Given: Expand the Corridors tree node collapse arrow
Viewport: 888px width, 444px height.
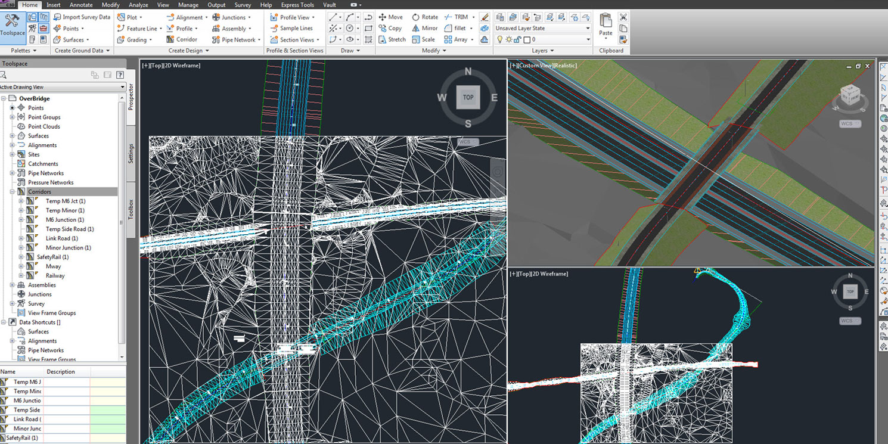Looking at the screenshot, I should [x=11, y=191].
